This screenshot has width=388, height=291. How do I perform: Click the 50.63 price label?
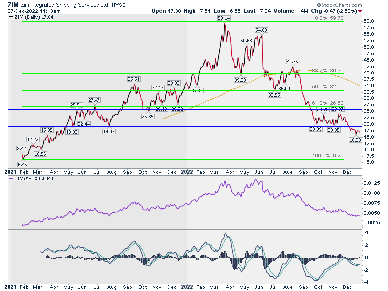click(246, 41)
